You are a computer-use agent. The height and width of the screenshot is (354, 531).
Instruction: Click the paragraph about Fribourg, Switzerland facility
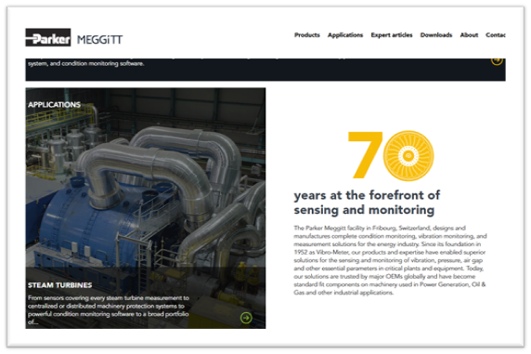[x=390, y=260]
